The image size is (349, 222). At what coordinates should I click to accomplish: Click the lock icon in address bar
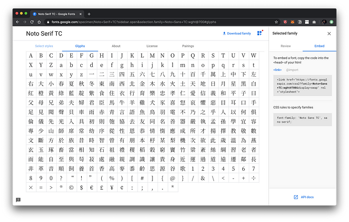tap(48, 22)
